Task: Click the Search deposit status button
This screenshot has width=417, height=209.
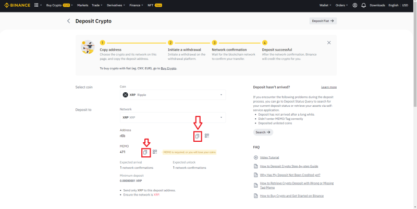Action: pos(263,132)
